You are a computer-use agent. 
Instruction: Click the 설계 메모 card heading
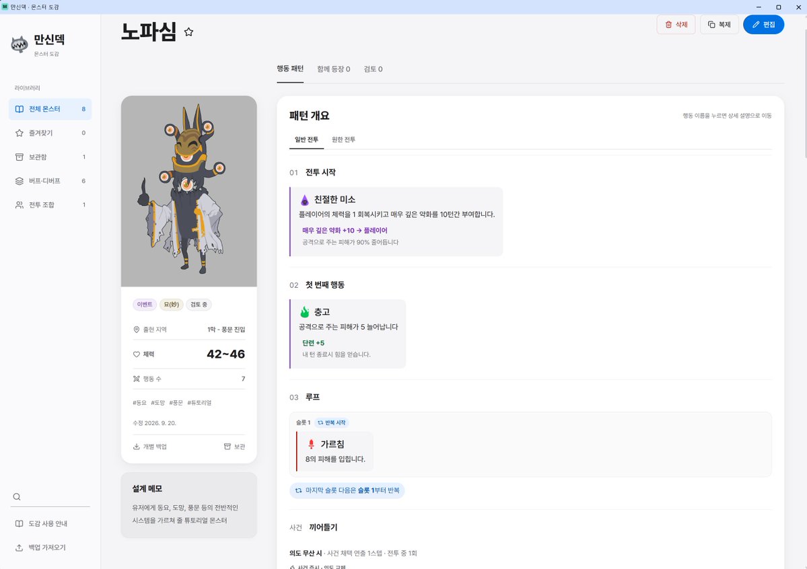pyautogui.click(x=147, y=488)
